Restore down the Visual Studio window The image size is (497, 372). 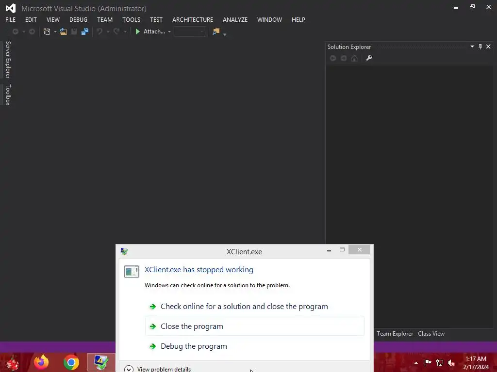472,7
